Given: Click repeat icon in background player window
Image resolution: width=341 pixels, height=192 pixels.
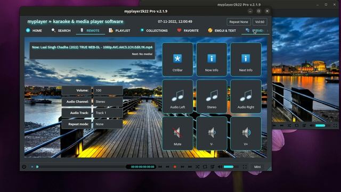Looking at the screenshot, I should coord(297,125).
